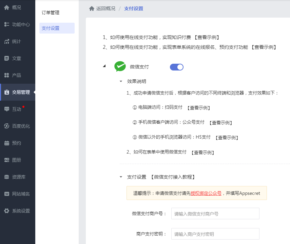Open 查看示例 for 知识付费 line

pos(207,37)
